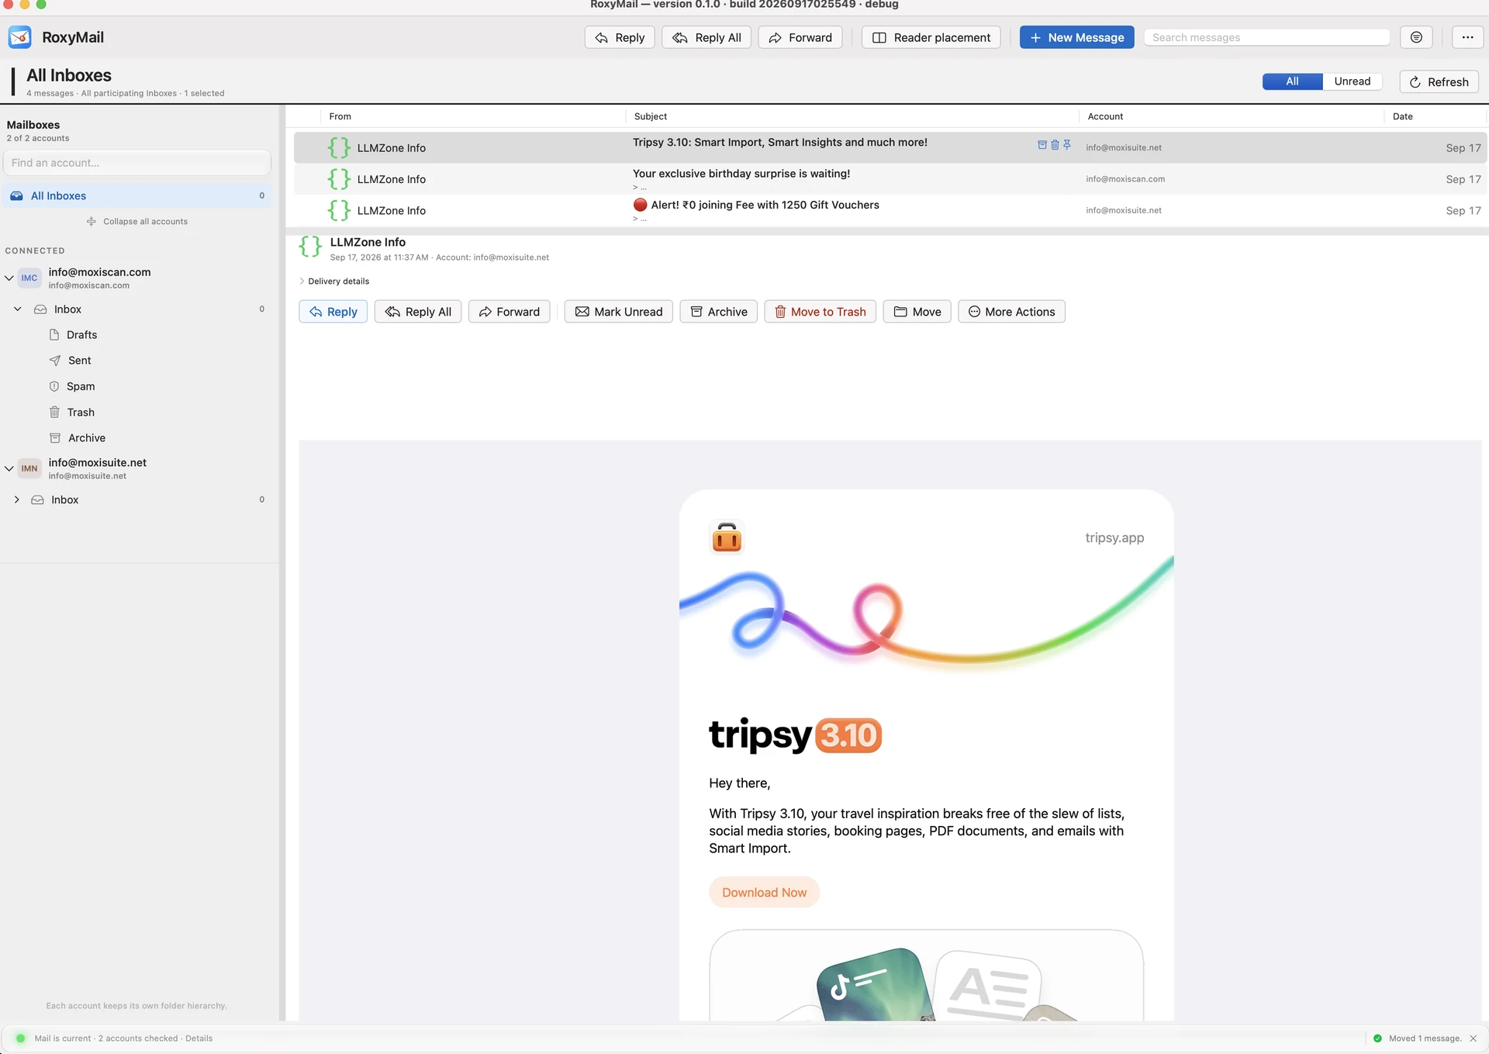This screenshot has width=1489, height=1054.
Task: Click Forward in message action bar
Action: point(510,312)
